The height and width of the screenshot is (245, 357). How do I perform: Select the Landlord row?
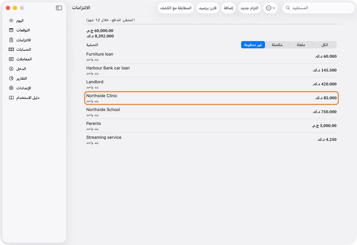211,84
